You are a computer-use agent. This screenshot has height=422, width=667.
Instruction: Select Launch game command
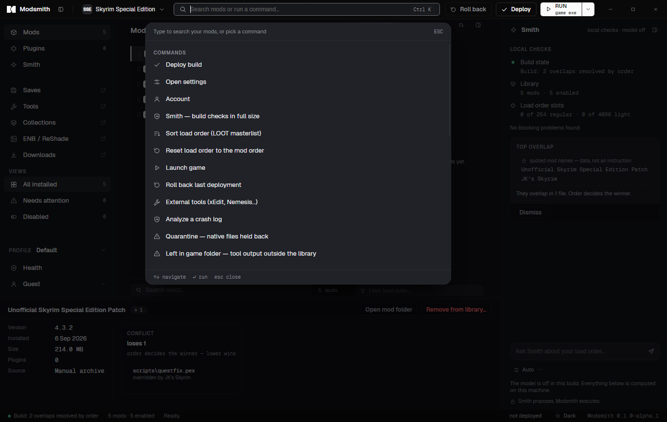pyautogui.click(x=298, y=168)
